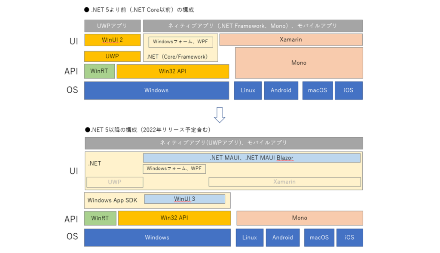The height and width of the screenshot is (253, 440).
Task: Click the 'ネイティブアプリ（.NET Framework、Mono）、モバイルアプリ' header
Action: [x=253, y=26]
